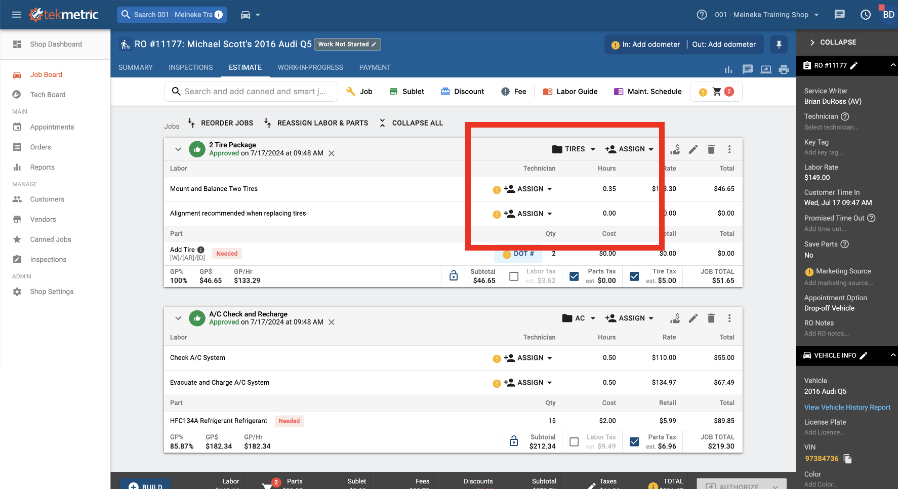Toggle lock icon on A/C job subtotal
Viewport: 898px width, 489px height.
click(514, 441)
